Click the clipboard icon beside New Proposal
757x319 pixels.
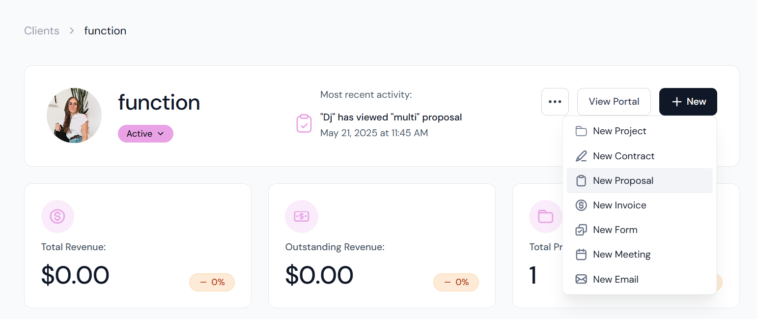pyautogui.click(x=581, y=181)
